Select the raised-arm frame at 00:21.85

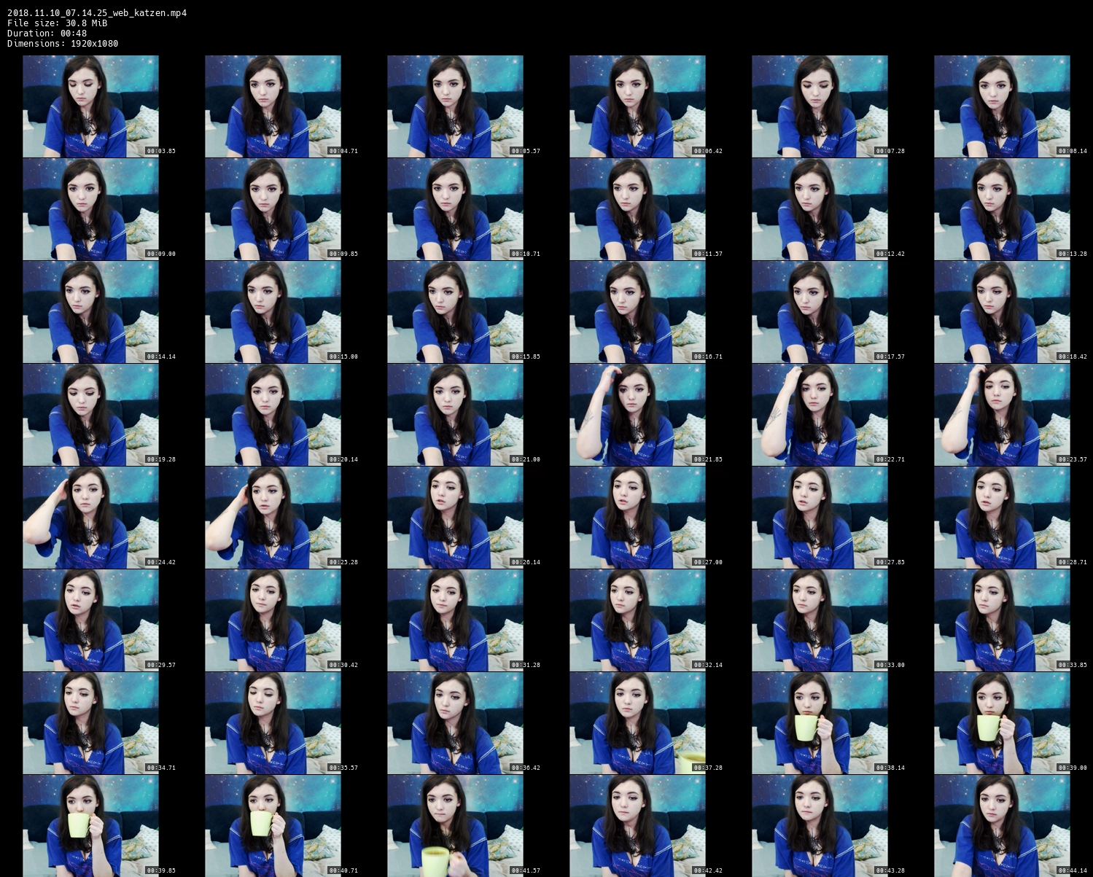pos(637,415)
